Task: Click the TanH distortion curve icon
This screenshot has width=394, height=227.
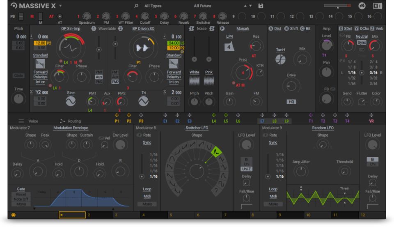Action: 281,59
